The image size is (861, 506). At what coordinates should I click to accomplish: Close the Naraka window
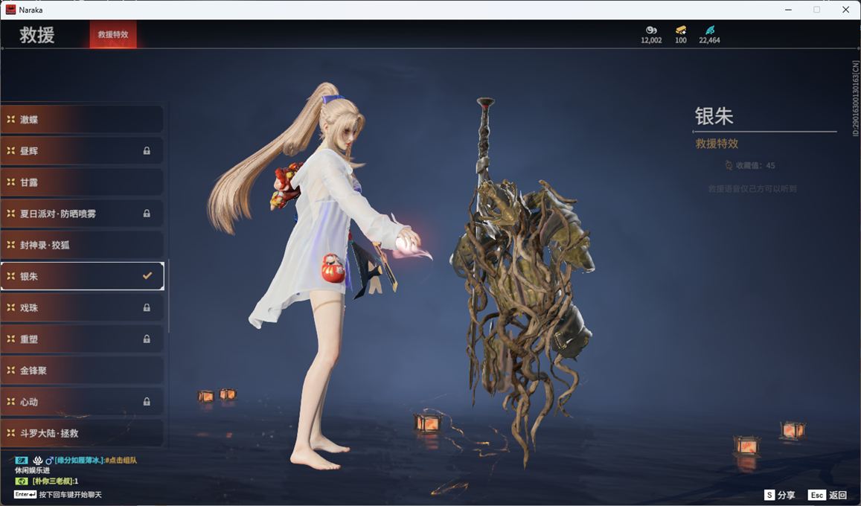(x=845, y=10)
